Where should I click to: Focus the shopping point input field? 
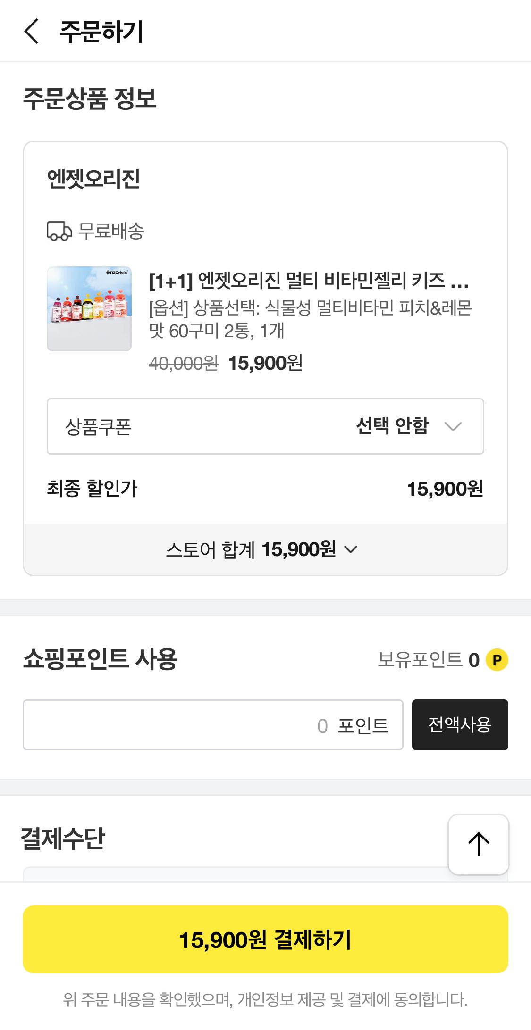point(213,725)
